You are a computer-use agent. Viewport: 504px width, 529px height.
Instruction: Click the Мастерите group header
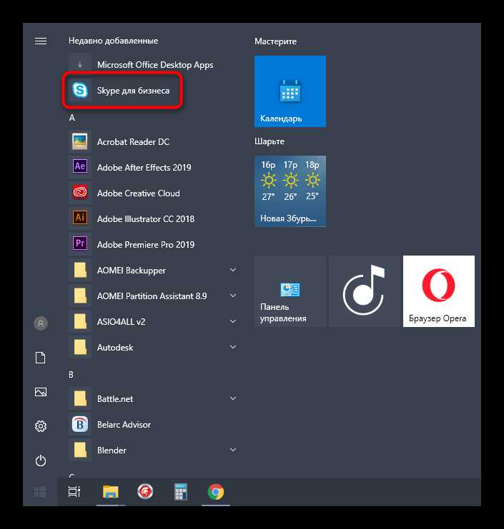click(276, 41)
